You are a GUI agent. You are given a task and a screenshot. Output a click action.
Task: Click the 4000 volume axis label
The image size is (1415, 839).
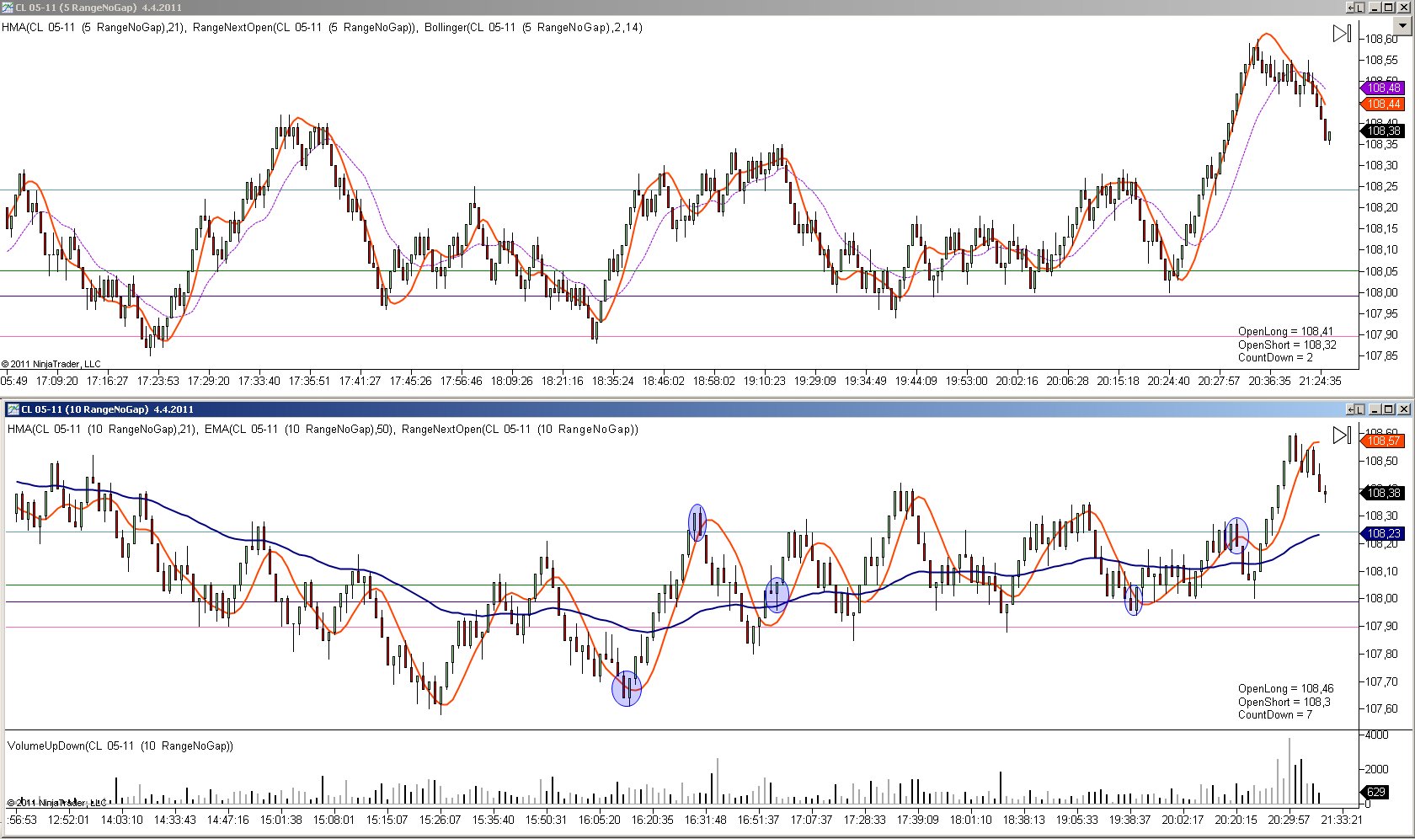(x=1377, y=735)
